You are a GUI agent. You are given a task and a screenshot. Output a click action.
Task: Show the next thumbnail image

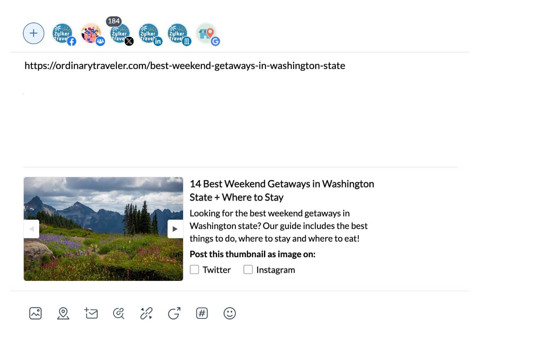(x=175, y=229)
